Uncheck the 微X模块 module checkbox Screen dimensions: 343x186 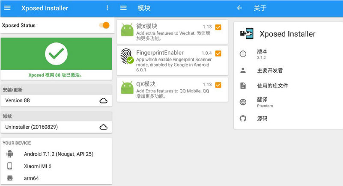tap(218, 27)
